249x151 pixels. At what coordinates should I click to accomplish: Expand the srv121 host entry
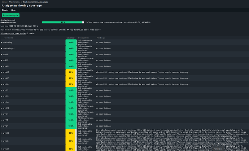[1, 126]
